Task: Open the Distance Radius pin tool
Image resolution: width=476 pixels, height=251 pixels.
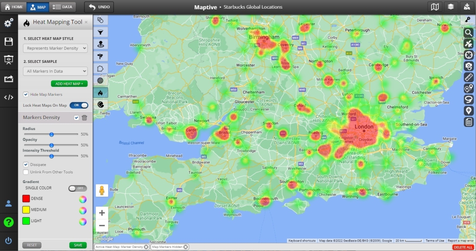Action: pyautogui.click(x=100, y=44)
